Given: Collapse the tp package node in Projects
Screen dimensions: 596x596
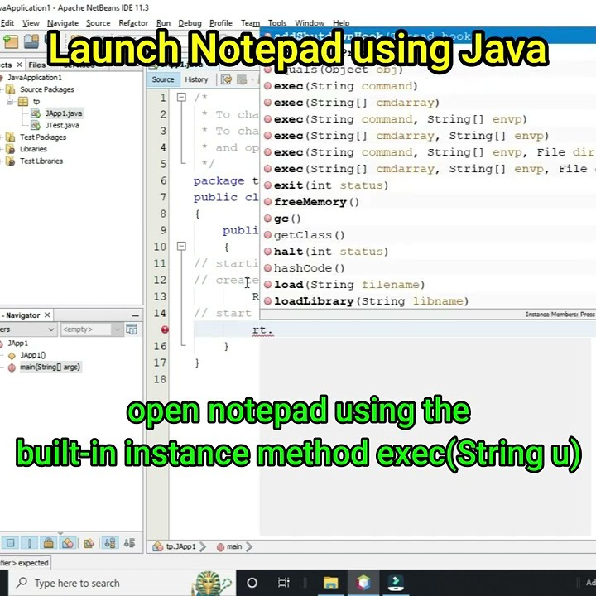Looking at the screenshot, I should (10, 102).
